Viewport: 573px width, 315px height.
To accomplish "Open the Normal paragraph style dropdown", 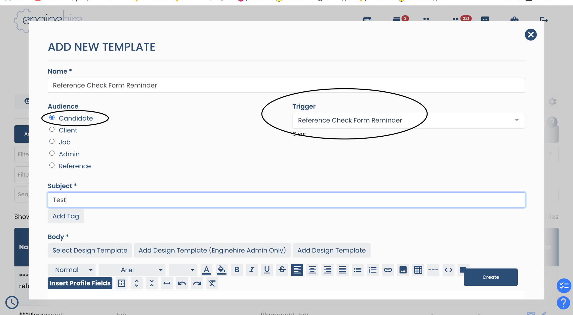I will [x=71, y=270].
